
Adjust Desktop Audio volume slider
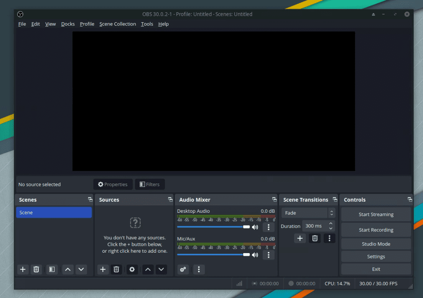pos(213,227)
